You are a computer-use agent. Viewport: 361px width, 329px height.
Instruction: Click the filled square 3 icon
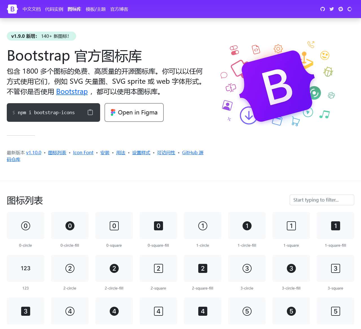(26, 311)
